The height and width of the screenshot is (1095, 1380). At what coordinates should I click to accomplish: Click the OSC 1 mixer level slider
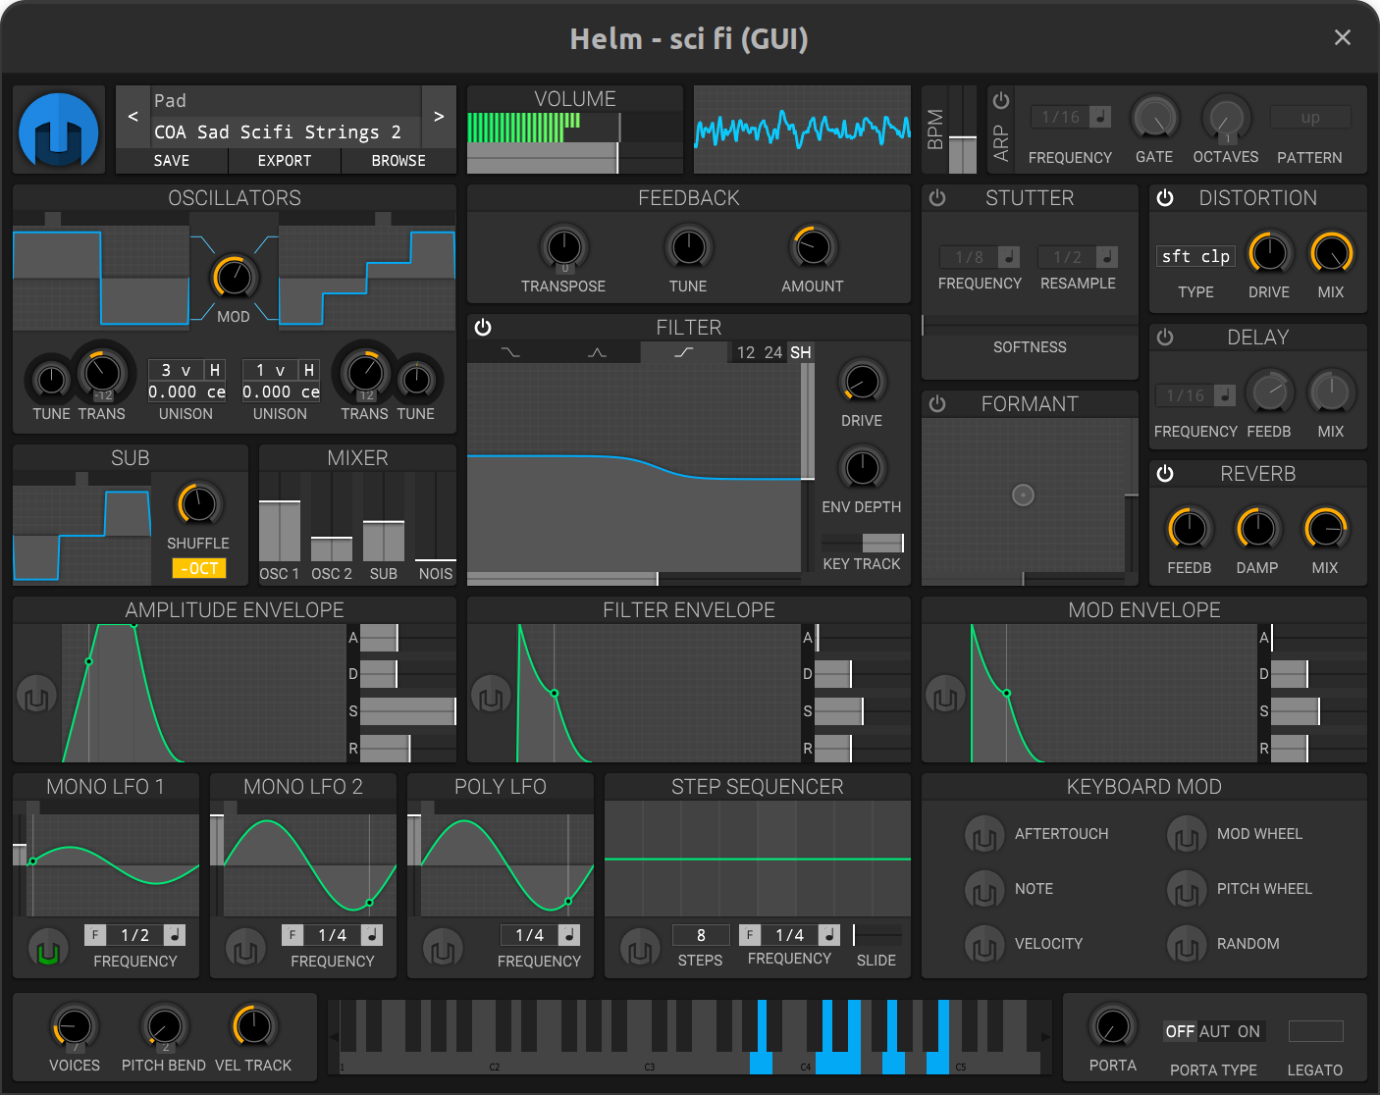click(x=280, y=517)
